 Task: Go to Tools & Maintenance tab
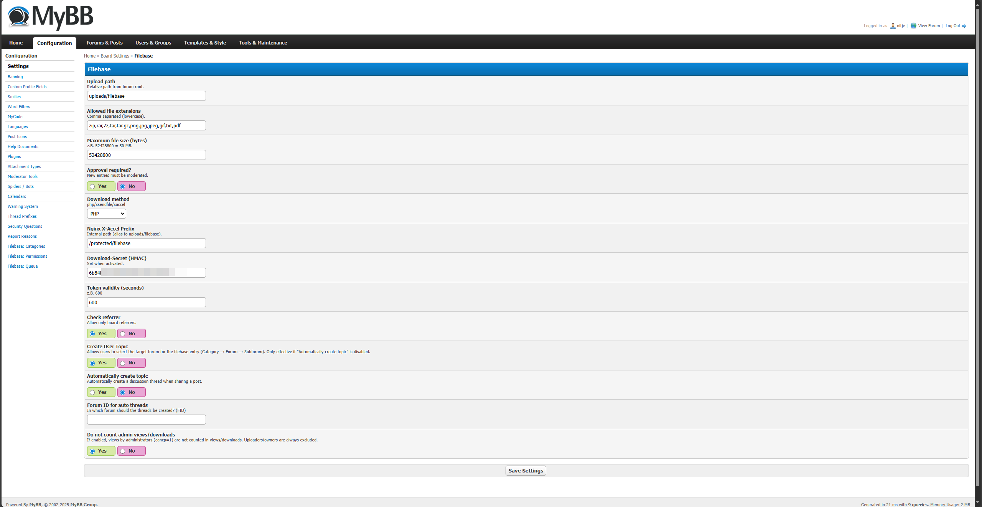(263, 43)
